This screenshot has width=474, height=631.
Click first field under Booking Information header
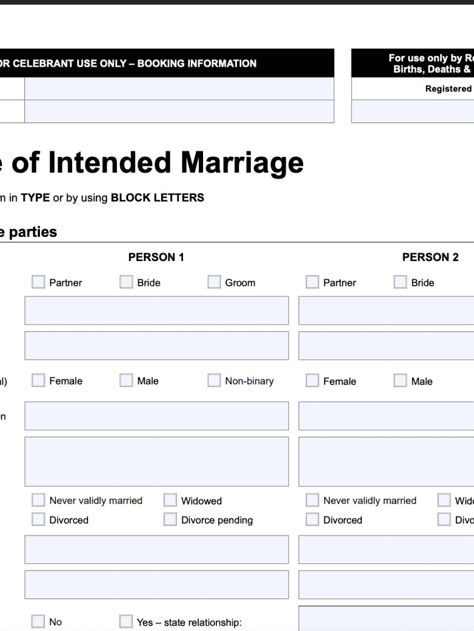(179, 88)
